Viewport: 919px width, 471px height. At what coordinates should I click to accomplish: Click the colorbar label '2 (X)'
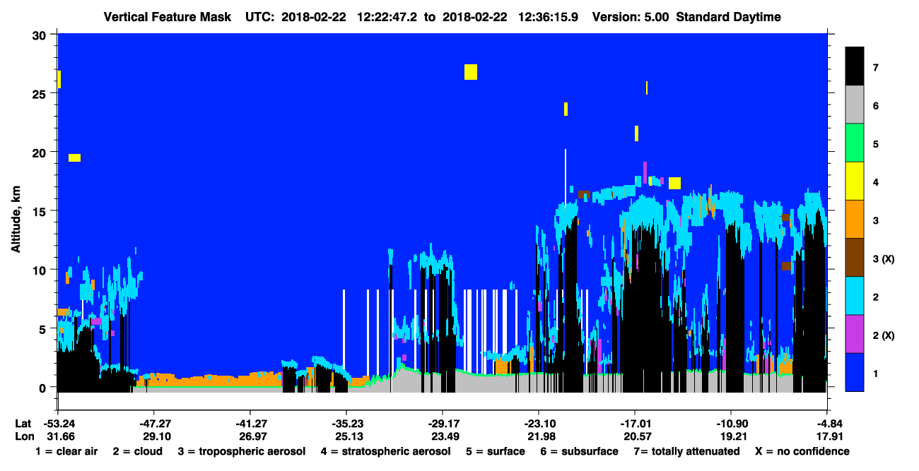pos(884,335)
